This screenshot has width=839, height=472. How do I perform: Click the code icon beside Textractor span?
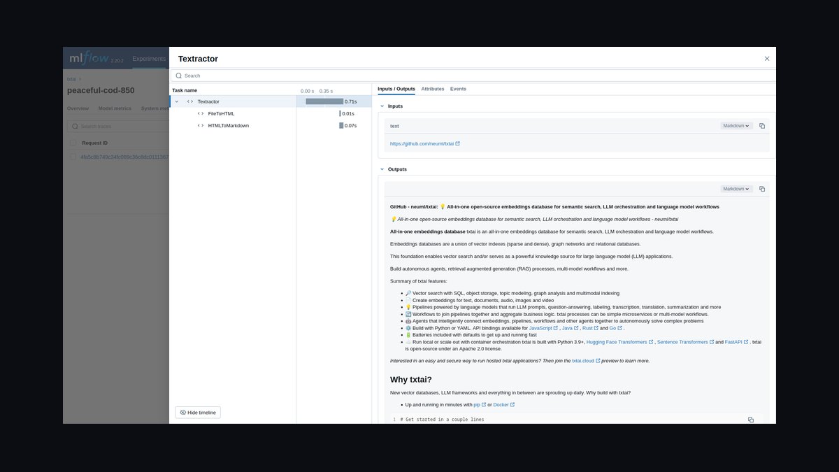coord(190,101)
